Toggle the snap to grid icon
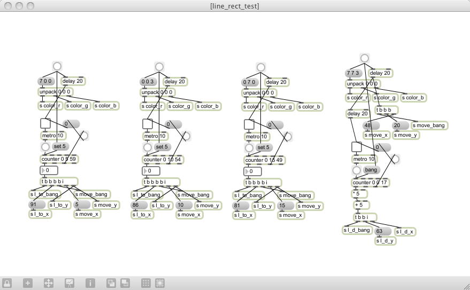Image resolution: width=470 pixels, height=290 pixels. click(160, 283)
